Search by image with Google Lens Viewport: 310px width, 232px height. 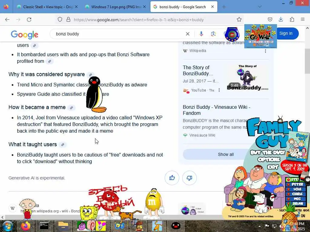[213, 34]
